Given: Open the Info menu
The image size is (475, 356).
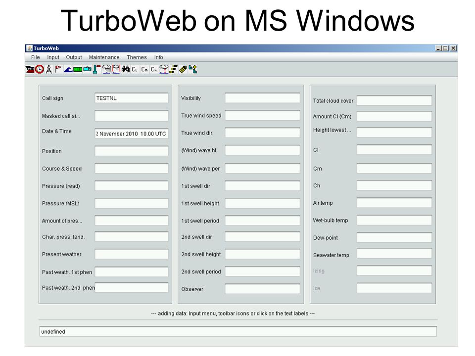Looking at the screenshot, I should pyautogui.click(x=158, y=57).
